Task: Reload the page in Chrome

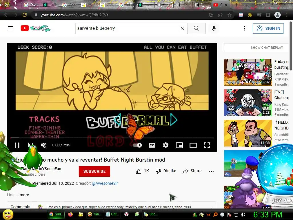Action: click(25, 15)
